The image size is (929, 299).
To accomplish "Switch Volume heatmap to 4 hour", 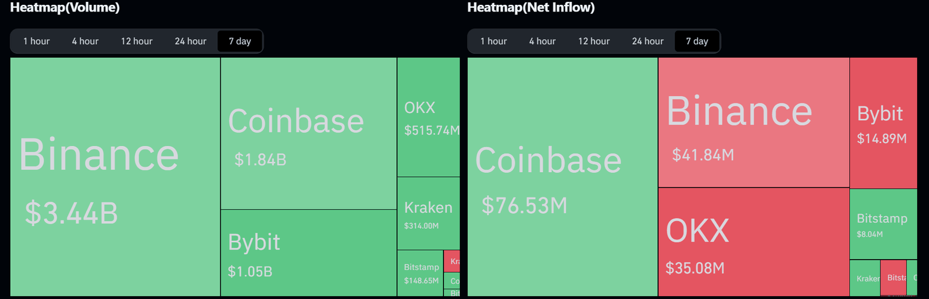I will pyautogui.click(x=85, y=41).
